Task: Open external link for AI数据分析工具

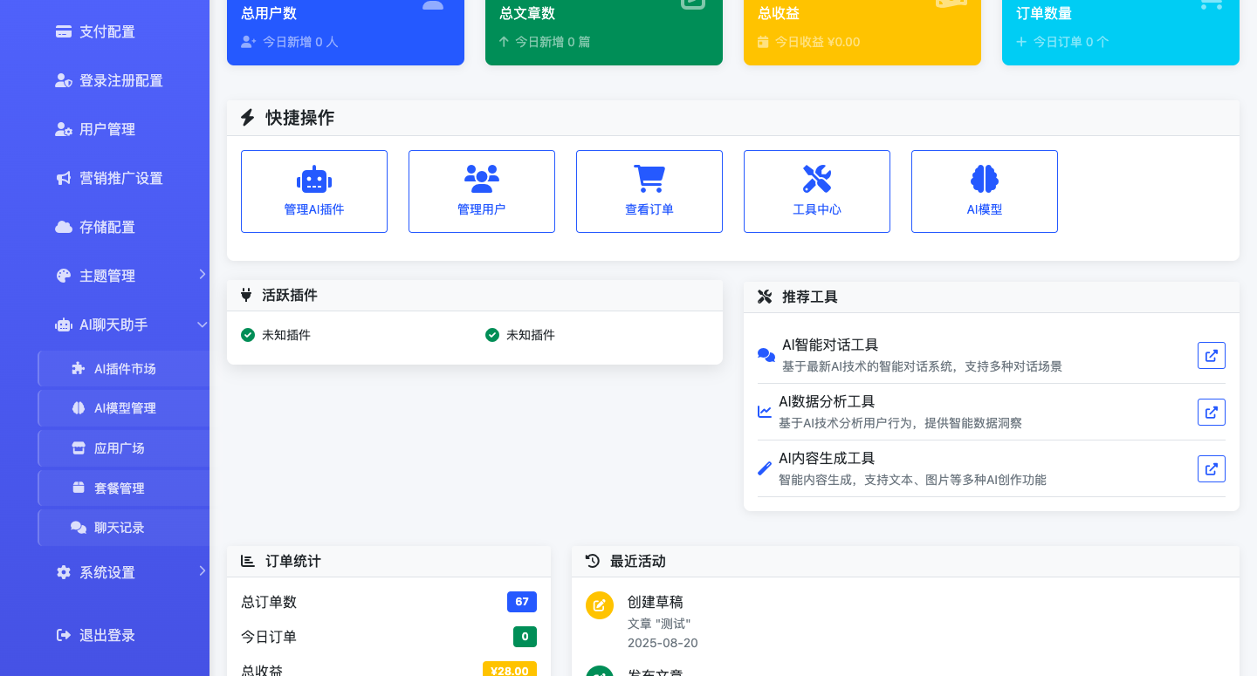Action: [x=1212, y=412]
